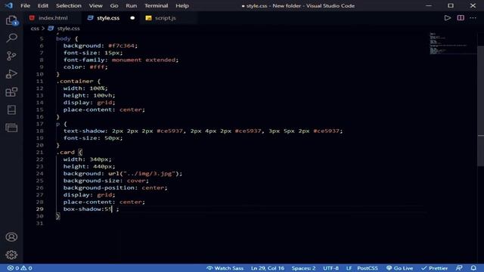Open the Selection menu

[69, 5]
